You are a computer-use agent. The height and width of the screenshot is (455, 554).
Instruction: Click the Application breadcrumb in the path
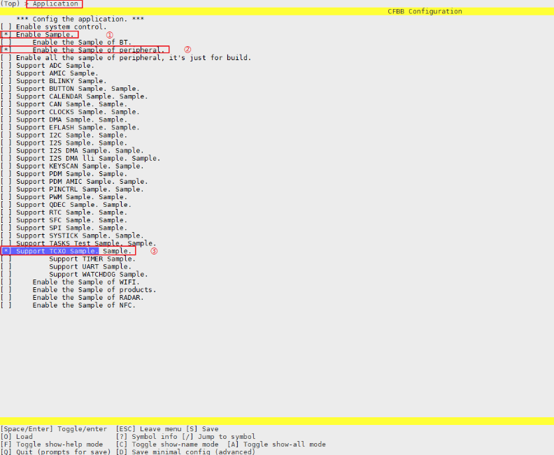55,4
